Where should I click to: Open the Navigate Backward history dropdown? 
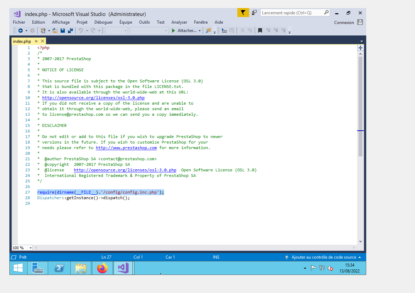pyautogui.click(x=26, y=31)
